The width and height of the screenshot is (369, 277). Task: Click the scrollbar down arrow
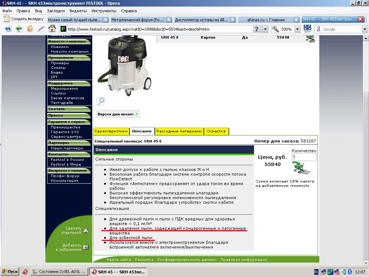coord(366,263)
